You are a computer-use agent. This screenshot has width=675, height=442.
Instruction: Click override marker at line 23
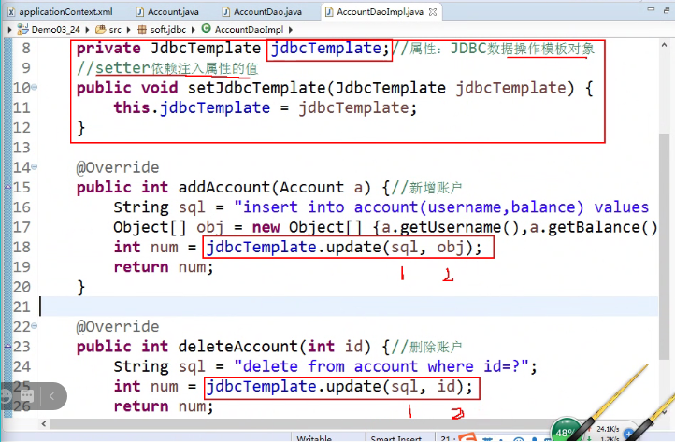pyautogui.click(x=7, y=346)
